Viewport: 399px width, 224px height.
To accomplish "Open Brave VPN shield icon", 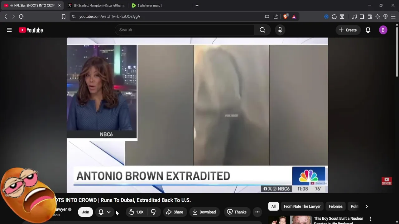I will click(x=386, y=16).
